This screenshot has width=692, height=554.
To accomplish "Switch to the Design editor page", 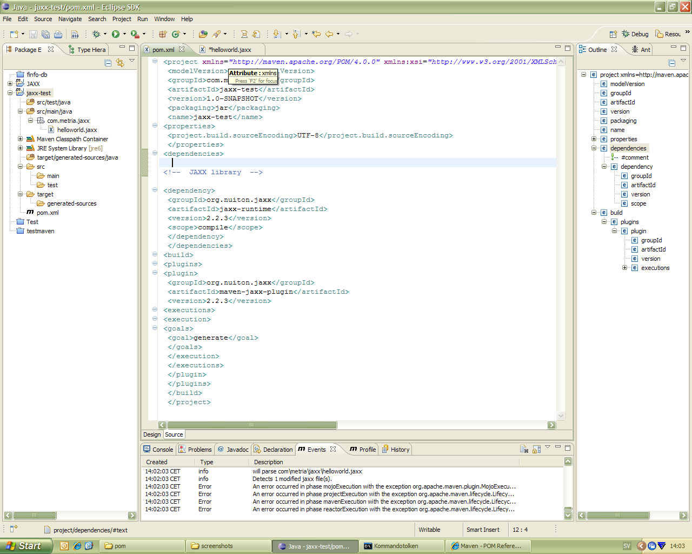I will 152,434.
